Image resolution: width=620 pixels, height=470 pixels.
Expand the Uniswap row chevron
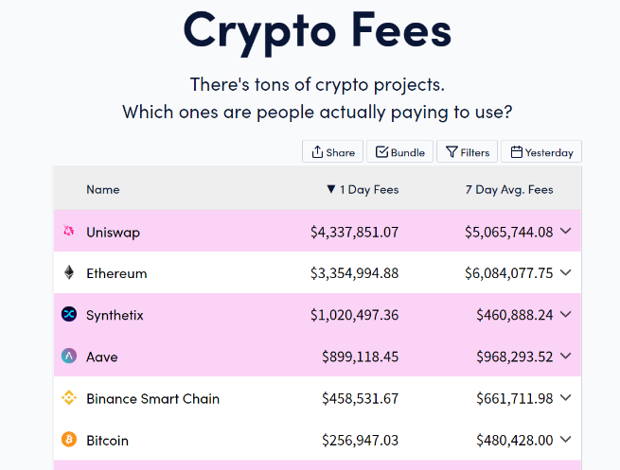tap(566, 231)
